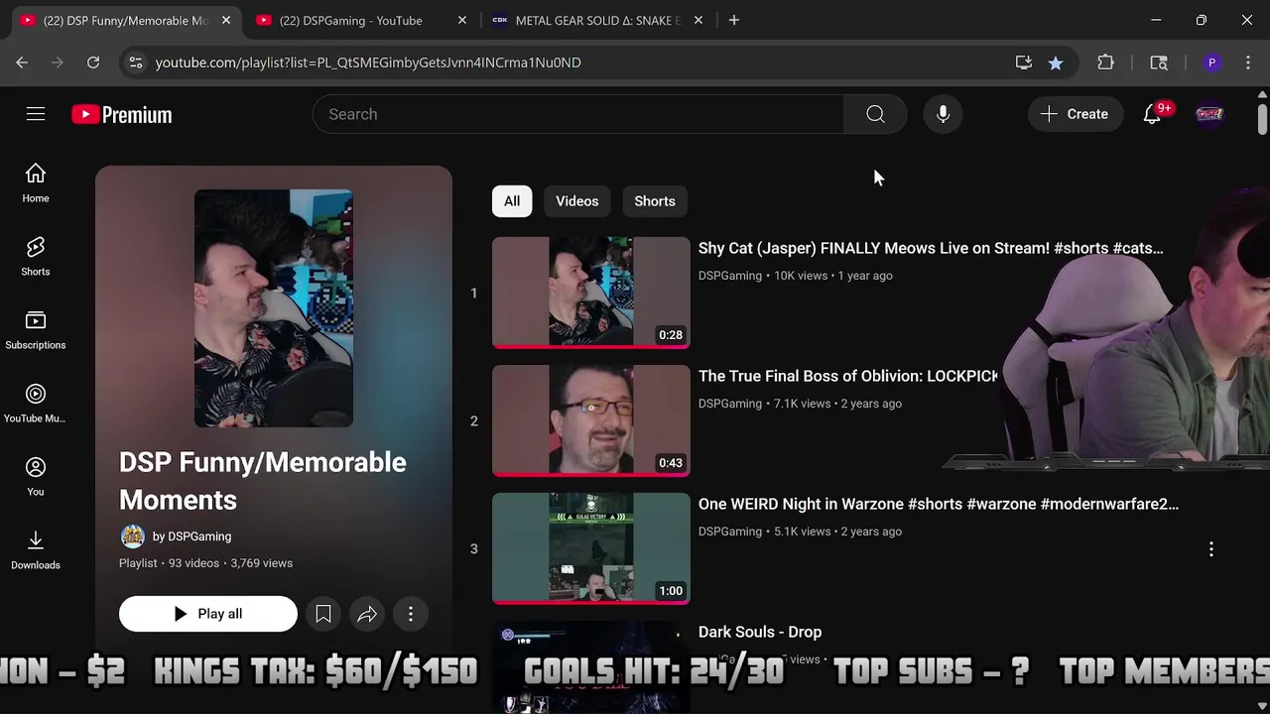Click install app icon in address bar
This screenshot has width=1270, height=714.
(1024, 62)
